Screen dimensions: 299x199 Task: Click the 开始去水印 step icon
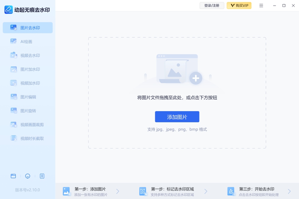click(231, 191)
